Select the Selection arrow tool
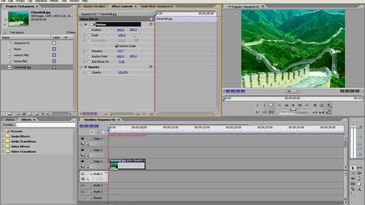Screen dimensions: 365x205 click(353, 168)
